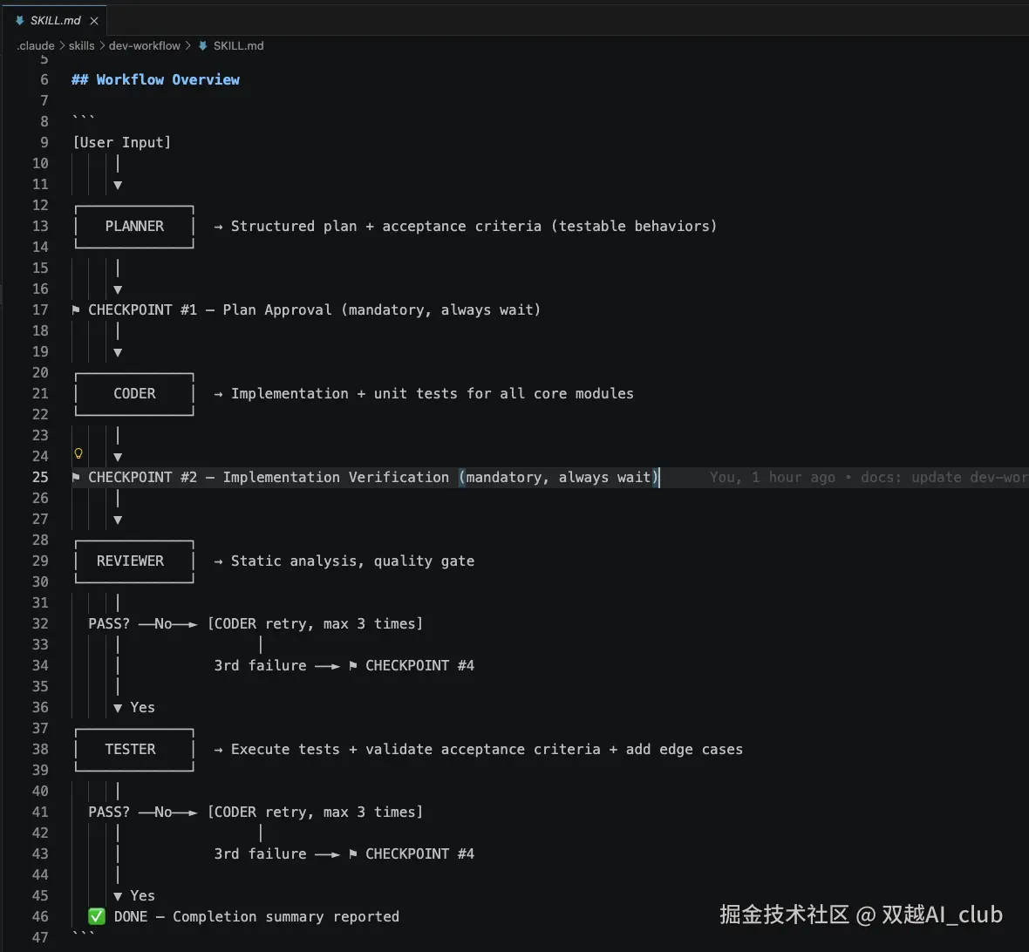Click the closing code fence on line 47
The height and width of the screenshot is (952, 1029).
click(84, 934)
